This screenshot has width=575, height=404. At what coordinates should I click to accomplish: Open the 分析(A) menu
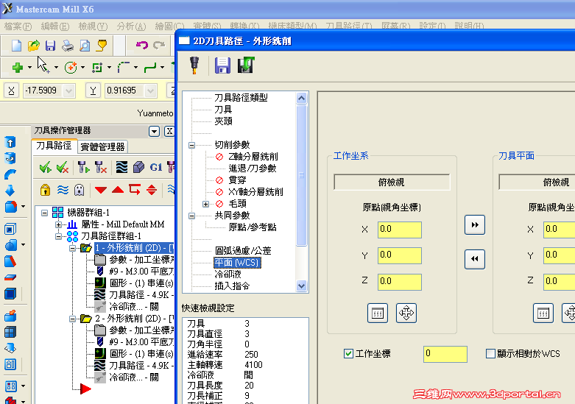(x=131, y=26)
